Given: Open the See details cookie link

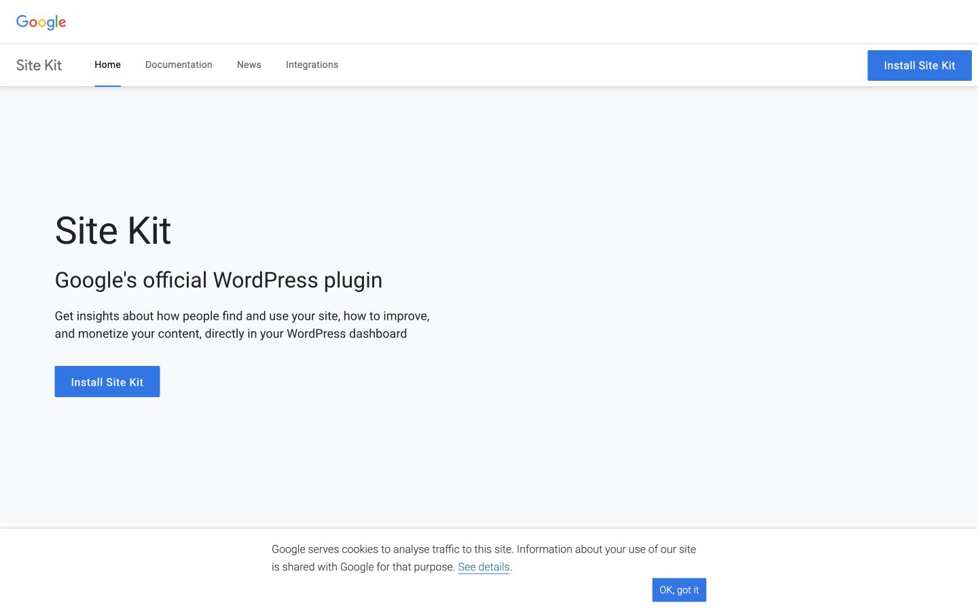Looking at the screenshot, I should click(x=484, y=567).
